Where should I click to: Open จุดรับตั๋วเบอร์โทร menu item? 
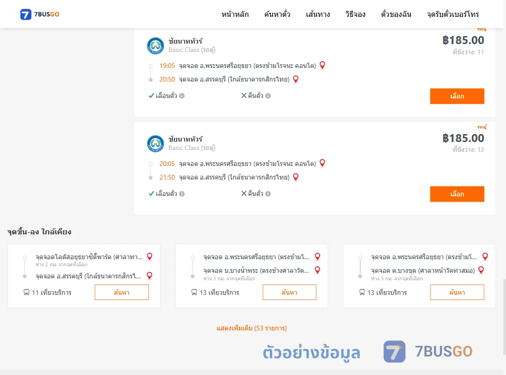pyautogui.click(x=453, y=14)
